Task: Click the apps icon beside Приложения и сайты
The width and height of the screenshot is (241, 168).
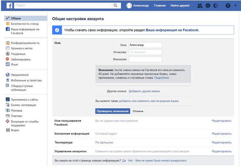Action: click(x=8, y=99)
